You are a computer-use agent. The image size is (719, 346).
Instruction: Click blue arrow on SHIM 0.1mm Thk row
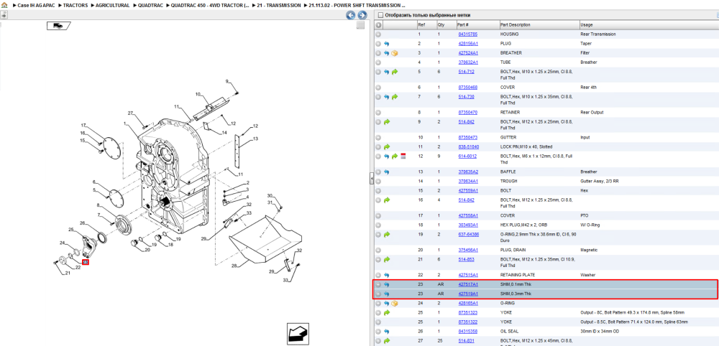pos(387,285)
